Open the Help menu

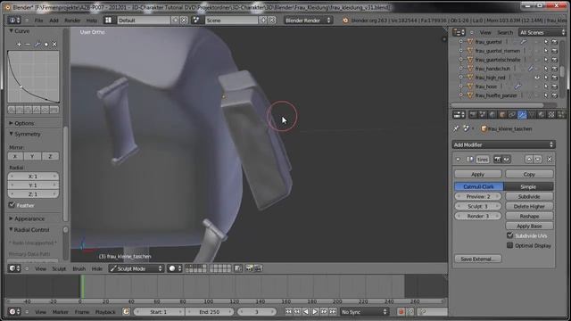(92, 20)
